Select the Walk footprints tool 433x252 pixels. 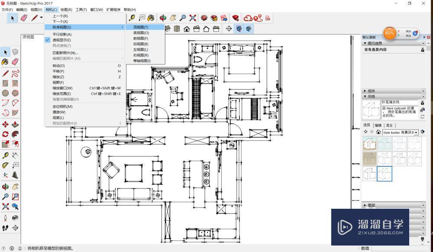[x=5, y=228]
